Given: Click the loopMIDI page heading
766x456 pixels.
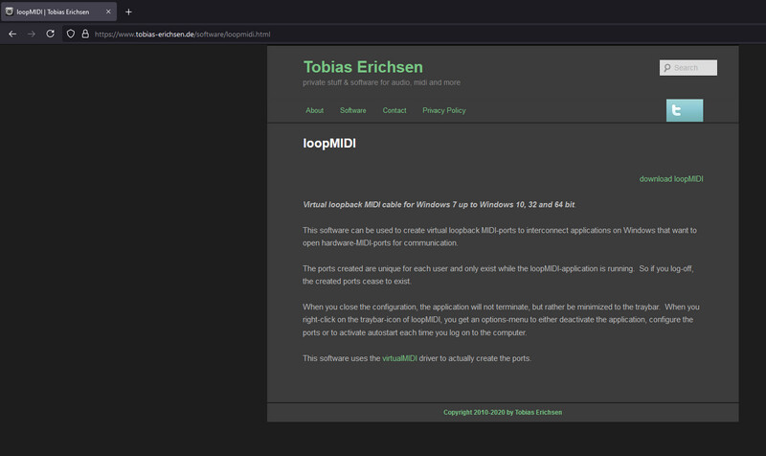Looking at the screenshot, I should (329, 143).
